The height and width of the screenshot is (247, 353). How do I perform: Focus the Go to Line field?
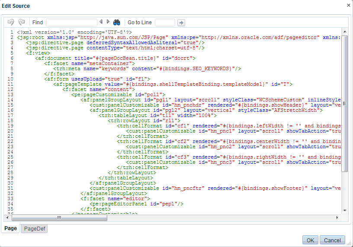pos(165,23)
